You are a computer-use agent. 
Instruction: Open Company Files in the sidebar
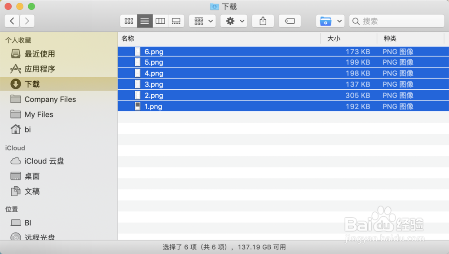(59, 99)
